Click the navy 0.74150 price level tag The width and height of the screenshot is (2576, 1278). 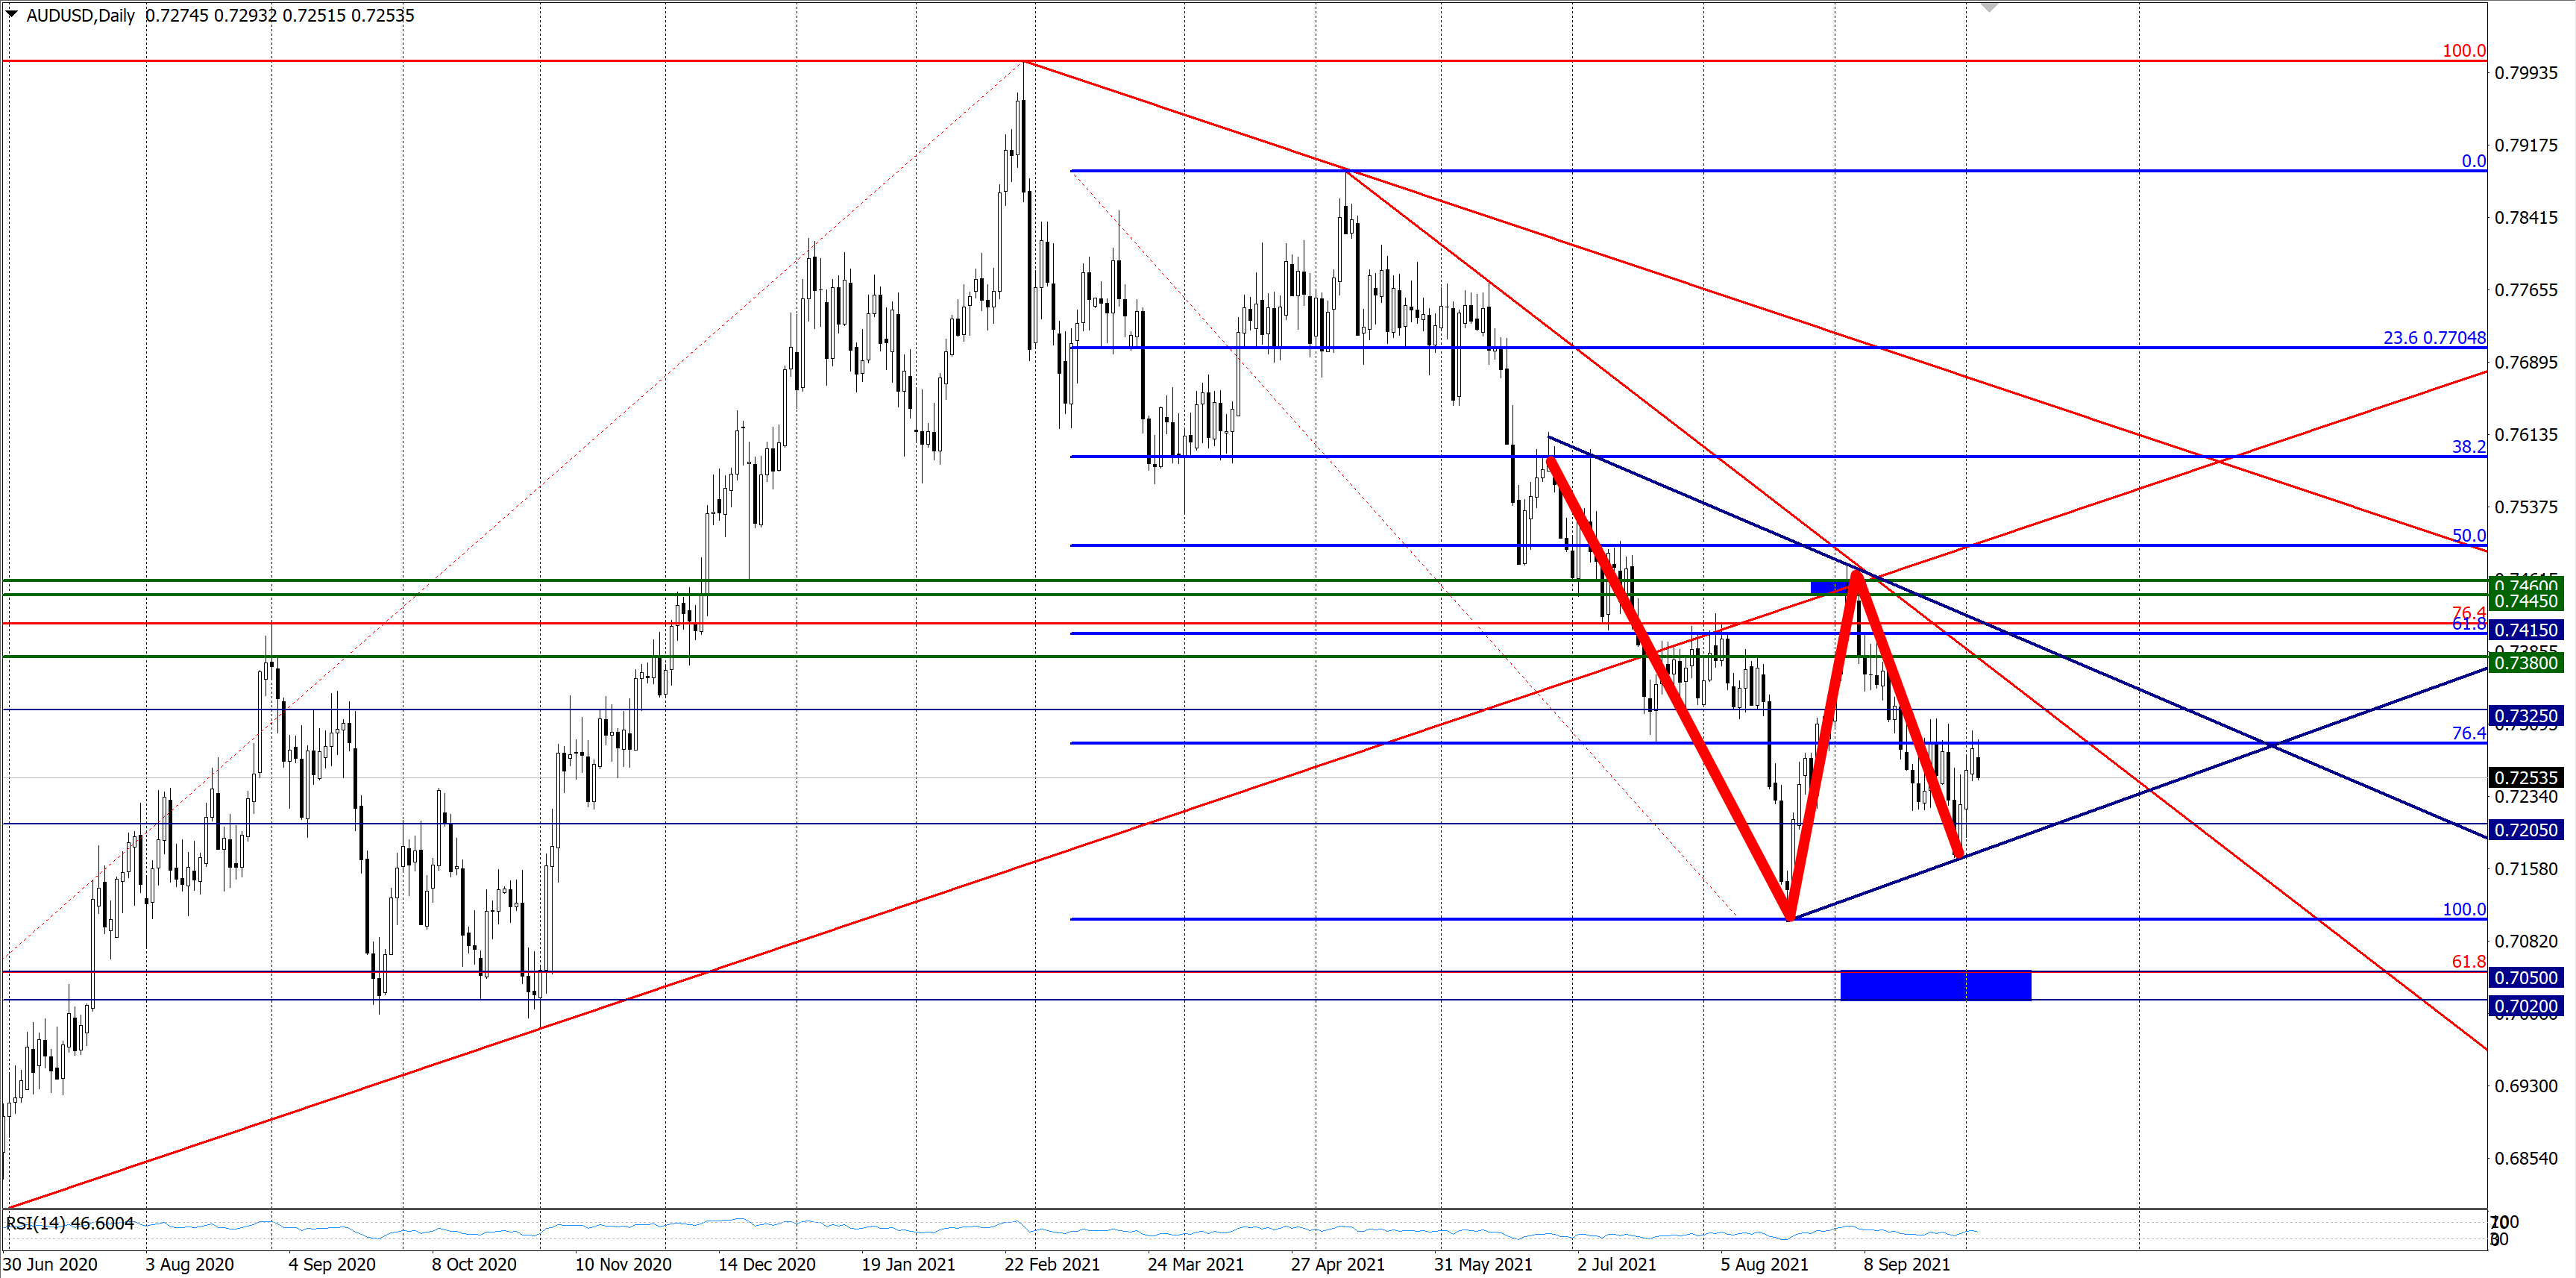pyautogui.click(x=2525, y=630)
